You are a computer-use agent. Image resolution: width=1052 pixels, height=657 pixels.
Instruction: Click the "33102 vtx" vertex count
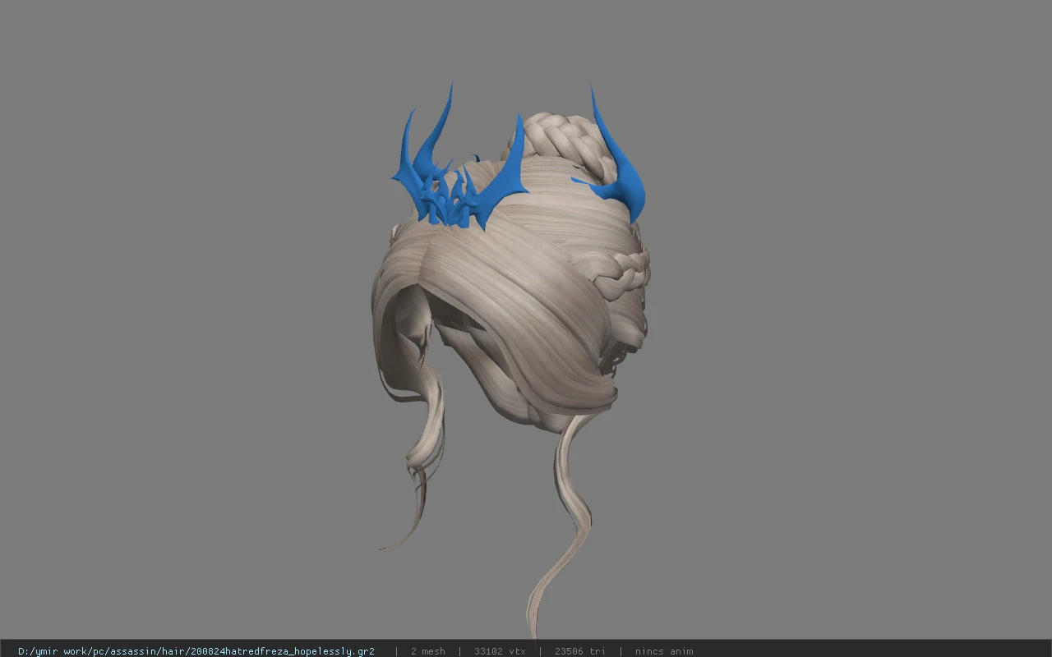500,651
